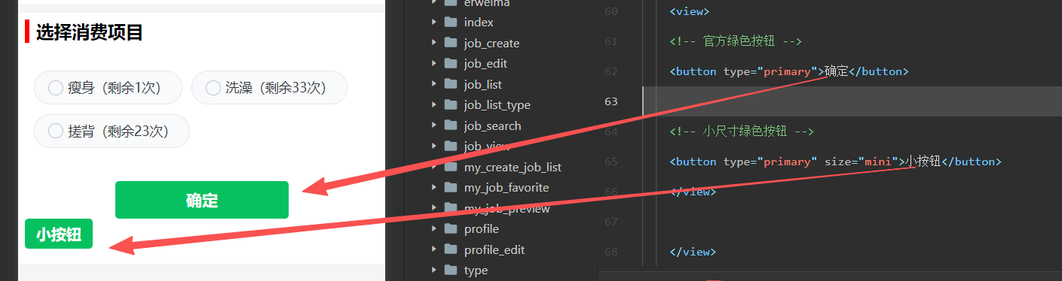The height and width of the screenshot is (281, 1062).
Task: Expand the job_edit folder arrow
Action: click(x=434, y=63)
